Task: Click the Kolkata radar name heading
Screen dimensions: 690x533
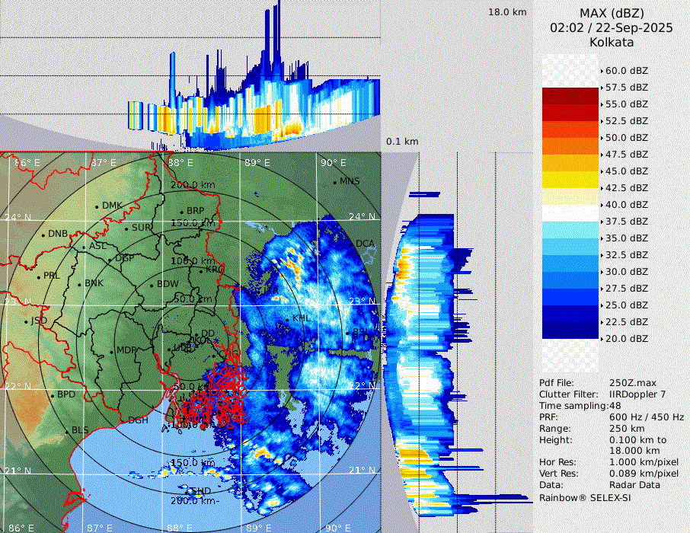Action: 612,42
